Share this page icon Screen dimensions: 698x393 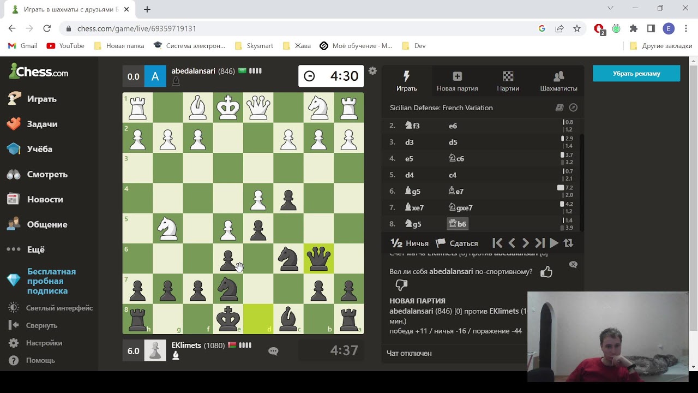pyautogui.click(x=559, y=28)
